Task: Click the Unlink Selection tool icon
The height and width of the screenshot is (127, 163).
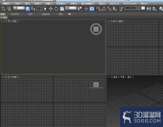Action: click(x=3, y=9)
